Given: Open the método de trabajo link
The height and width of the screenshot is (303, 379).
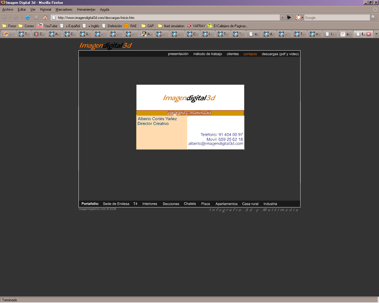Looking at the screenshot, I should point(208,54).
